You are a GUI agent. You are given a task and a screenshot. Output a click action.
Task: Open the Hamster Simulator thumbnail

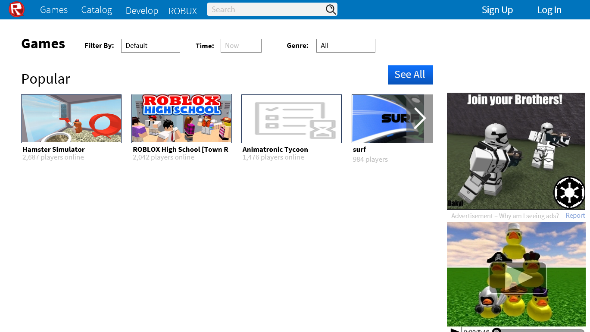pos(72,119)
